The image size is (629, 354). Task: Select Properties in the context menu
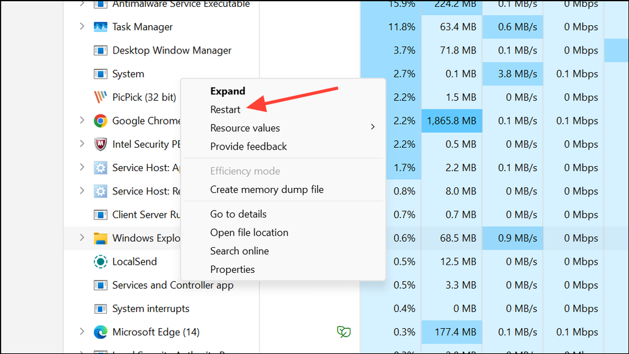pyautogui.click(x=232, y=269)
